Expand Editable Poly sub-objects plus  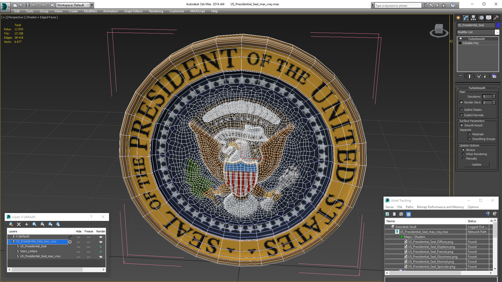point(460,43)
